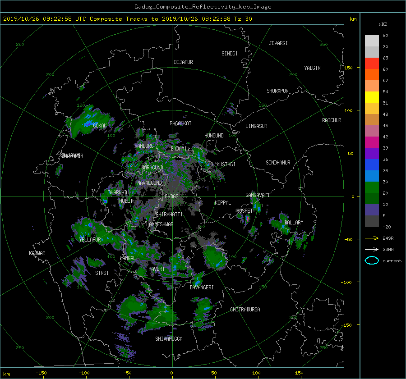Click the DAVANGERI label
The image size is (406, 379).
coord(202,288)
